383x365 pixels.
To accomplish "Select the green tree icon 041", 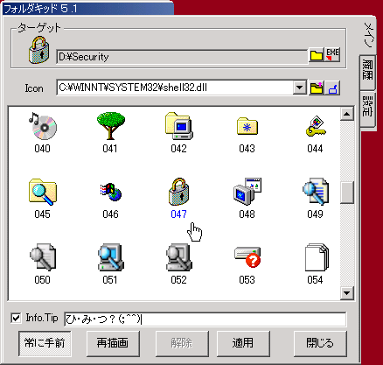I will [110, 126].
